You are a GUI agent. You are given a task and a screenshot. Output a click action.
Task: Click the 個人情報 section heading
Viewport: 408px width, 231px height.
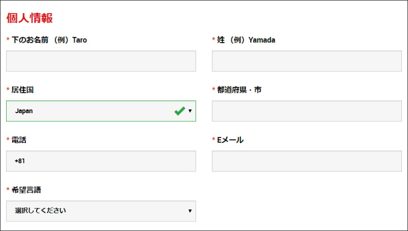[30, 18]
